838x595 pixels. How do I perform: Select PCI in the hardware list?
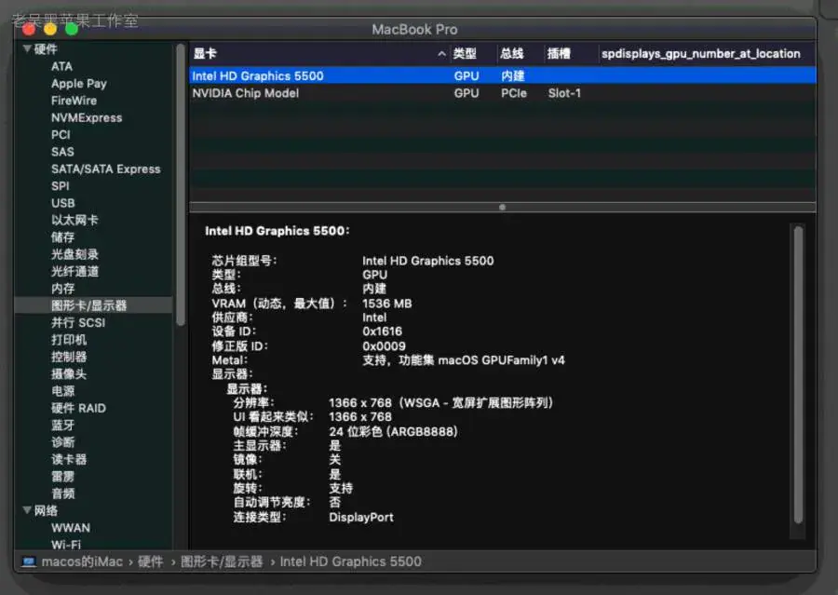pos(61,135)
